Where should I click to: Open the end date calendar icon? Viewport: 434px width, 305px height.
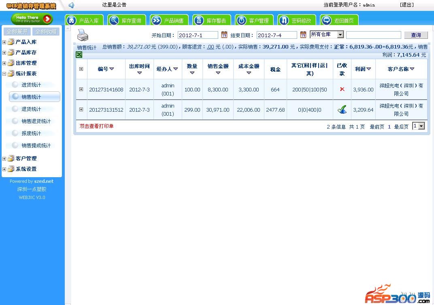pyautogui.click(x=303, y=34)
